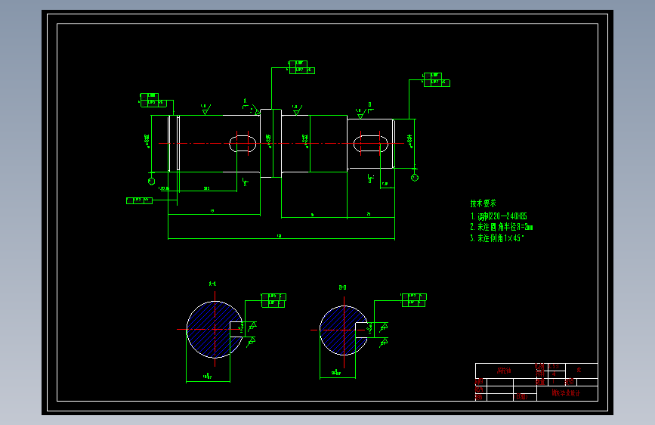
Task: Select requirement line with 220—240HBS
Action: click(499, 216)
